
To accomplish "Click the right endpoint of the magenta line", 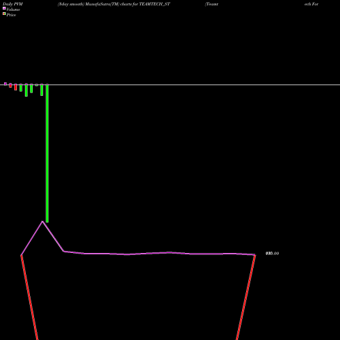I will click(255, 255).
